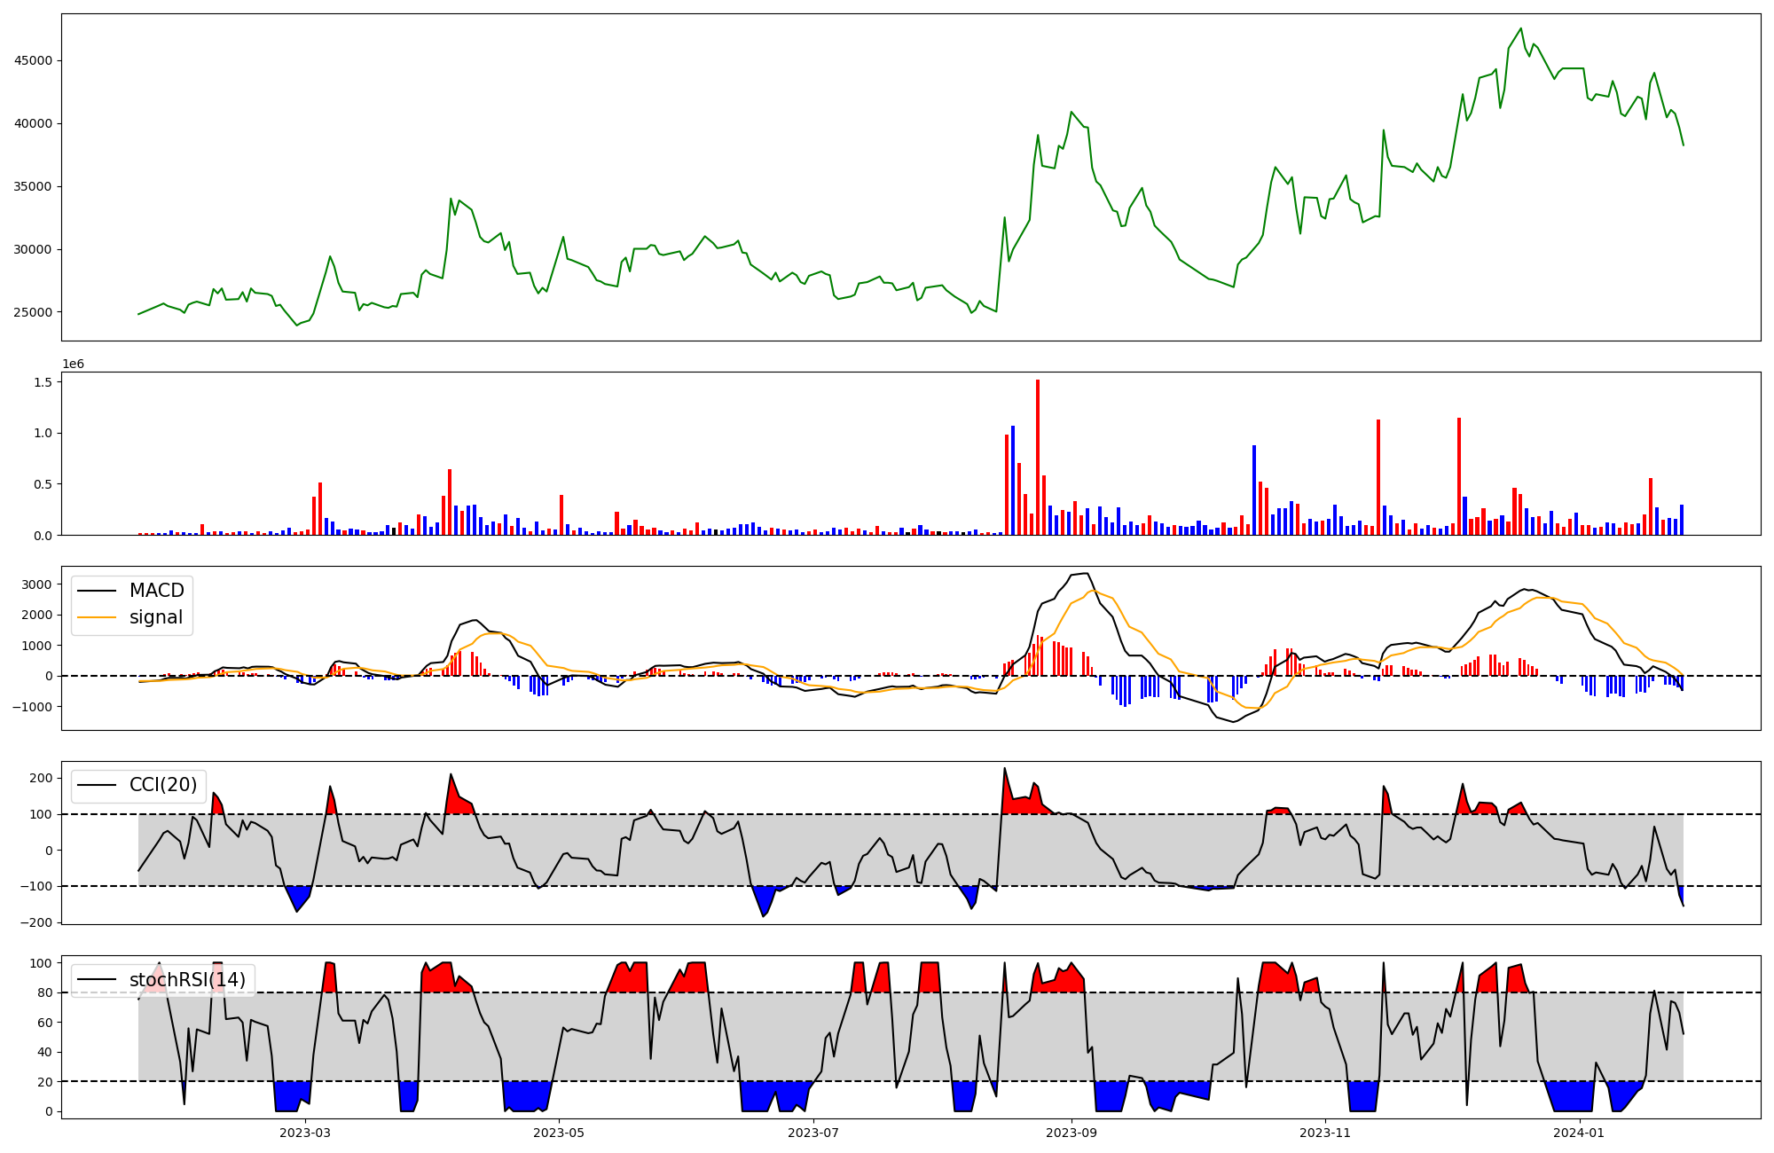Click the black MACD line legend swatch
The width and height of the screenshot is (1774, 1153).
click(x=98, y=591)
